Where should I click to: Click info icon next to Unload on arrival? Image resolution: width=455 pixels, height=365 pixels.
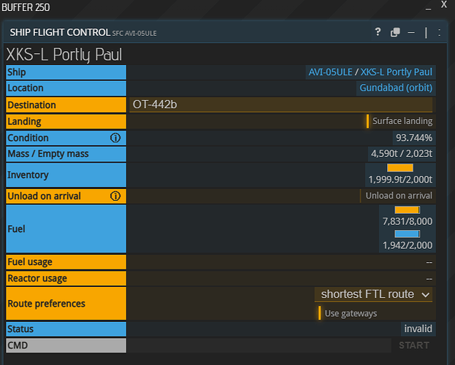click(115, 196)
